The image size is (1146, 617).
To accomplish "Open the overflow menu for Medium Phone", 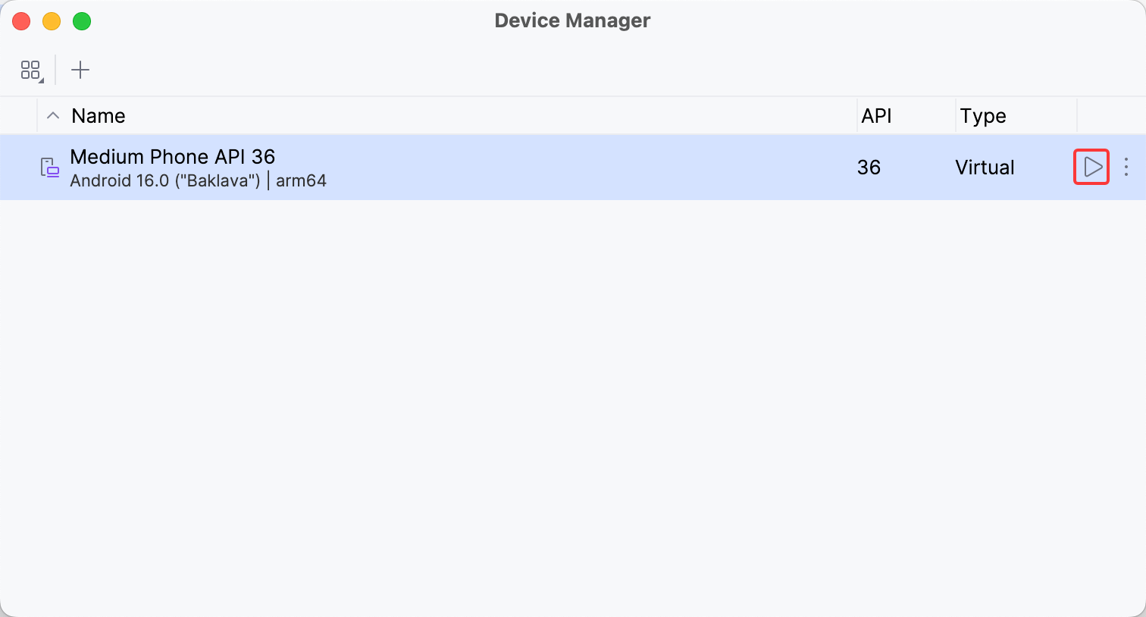I will (1126, 168).
